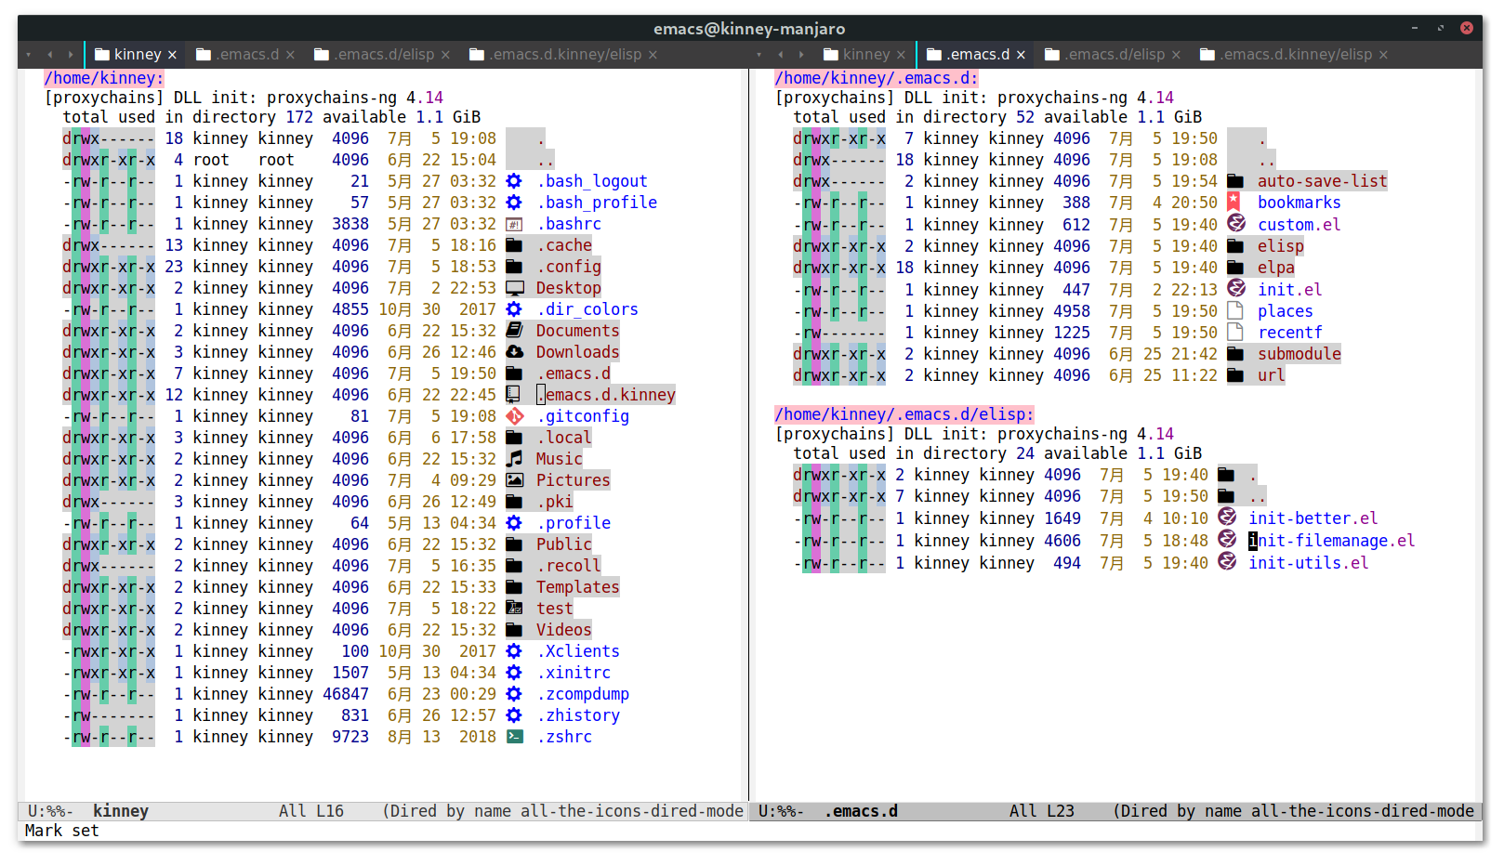Click the monitor icon beside Desktop

pyautogui.click(x=514, y=287)
